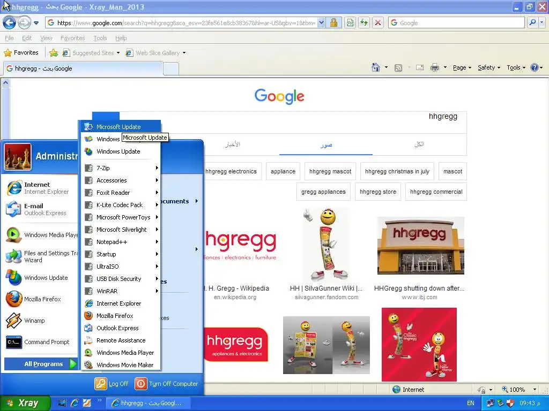The image size is (549, 411).
Task: Expand the K-Lite Codec Pack submenu
Action: [121, 205]
